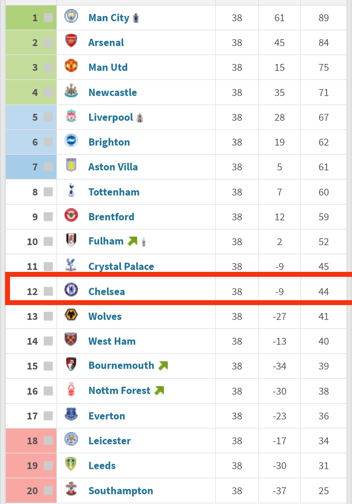Open the Brighton team link
The height and width of the screenshot is (504, 352).
point(109,142)
